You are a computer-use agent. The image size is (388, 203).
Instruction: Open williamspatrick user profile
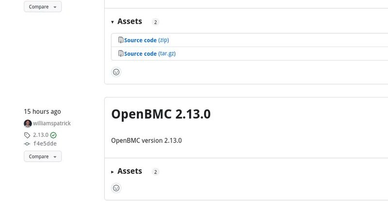click(x=52, y=124)
